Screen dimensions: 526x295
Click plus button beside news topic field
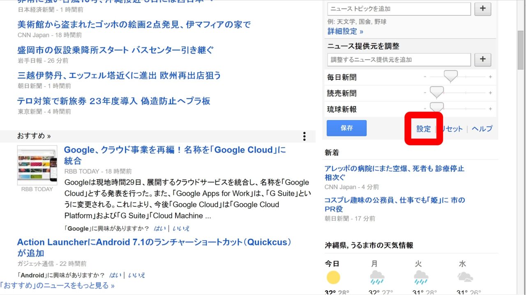click(x=482, y=9)
